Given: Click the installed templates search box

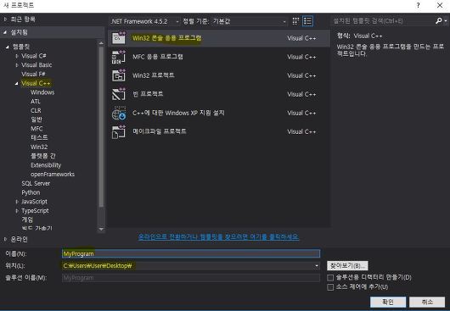Looking at the screenshot, I should click(x=384, y=20).
